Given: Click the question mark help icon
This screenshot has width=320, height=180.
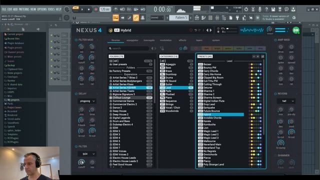Looking at the screenshot, I should point(266,9).
